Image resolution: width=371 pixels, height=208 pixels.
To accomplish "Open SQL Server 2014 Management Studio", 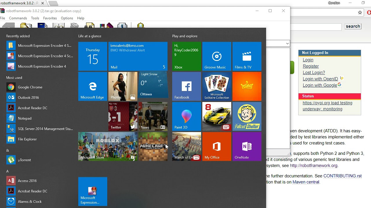I will pos(40,129).
